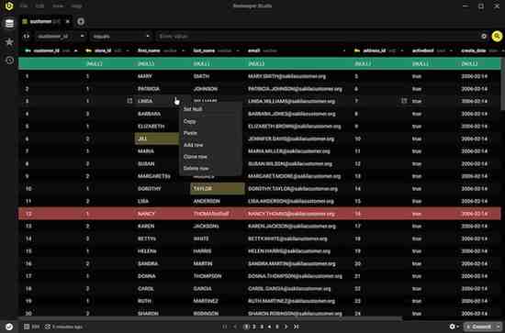This screenshot has width=505, height=333.
Task: Choose Clone row from context menu
Action: (210, 157)
